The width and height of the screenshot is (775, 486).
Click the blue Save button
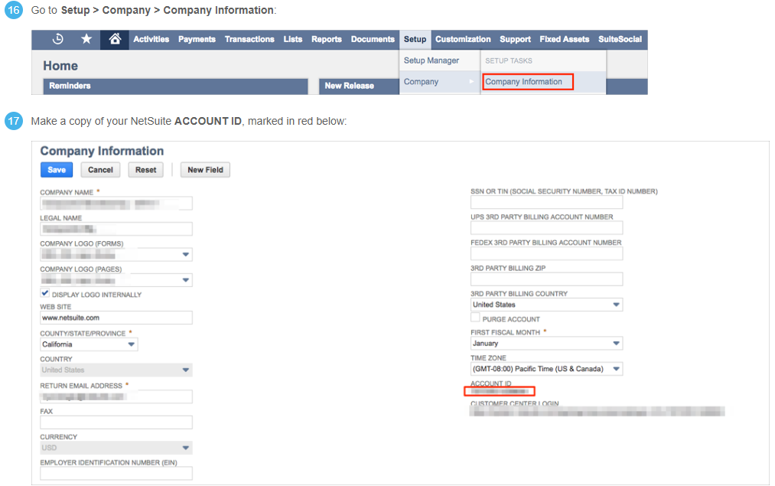[57, 170]
